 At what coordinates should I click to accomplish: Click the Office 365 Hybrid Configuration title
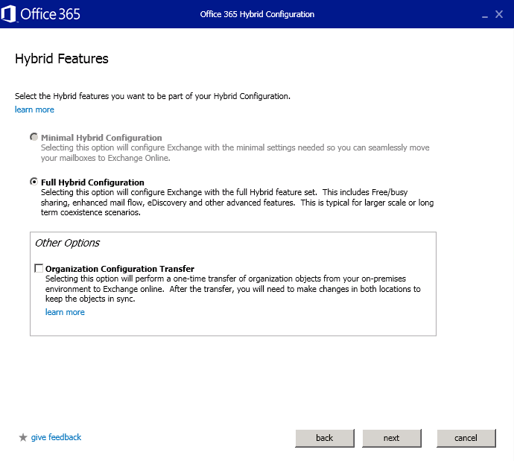[257, 14]
